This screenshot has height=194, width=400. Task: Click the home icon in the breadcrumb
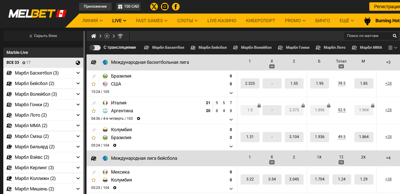93,36
